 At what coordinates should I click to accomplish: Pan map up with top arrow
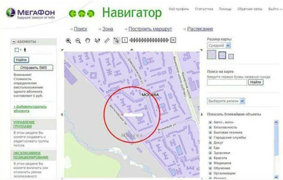132,50
